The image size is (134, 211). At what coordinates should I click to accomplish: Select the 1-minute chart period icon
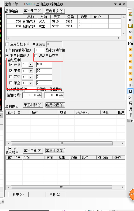tap(130, 38)
